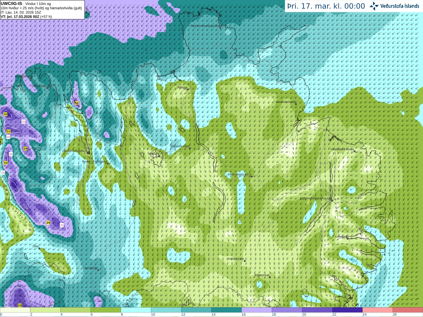Viewport: 423px width, 317px height.
Task: Select the 18–20 m/s purple legend swatch
Action: tap(287, 310)
